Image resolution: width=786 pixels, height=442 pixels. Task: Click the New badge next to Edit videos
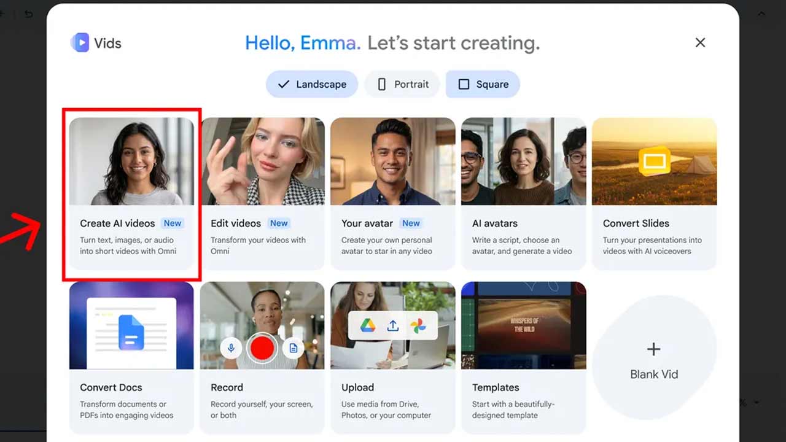coord(279,223)
